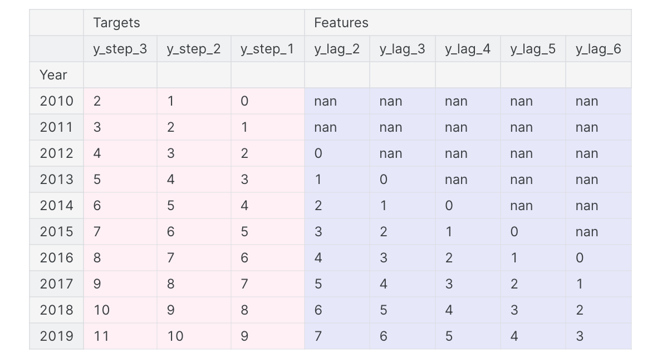Screen dimensions: 657x358
Task: Click the y_lag_5 column header
Action: pos(533,49)
